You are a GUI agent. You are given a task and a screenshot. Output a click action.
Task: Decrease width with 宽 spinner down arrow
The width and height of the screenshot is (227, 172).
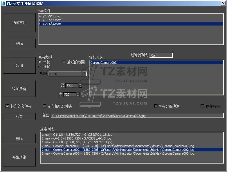(x=80, y=86)
